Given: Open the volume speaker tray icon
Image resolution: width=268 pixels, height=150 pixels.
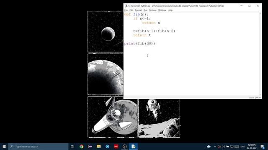Looking at the screenshot, I should (x=223, y=146).
